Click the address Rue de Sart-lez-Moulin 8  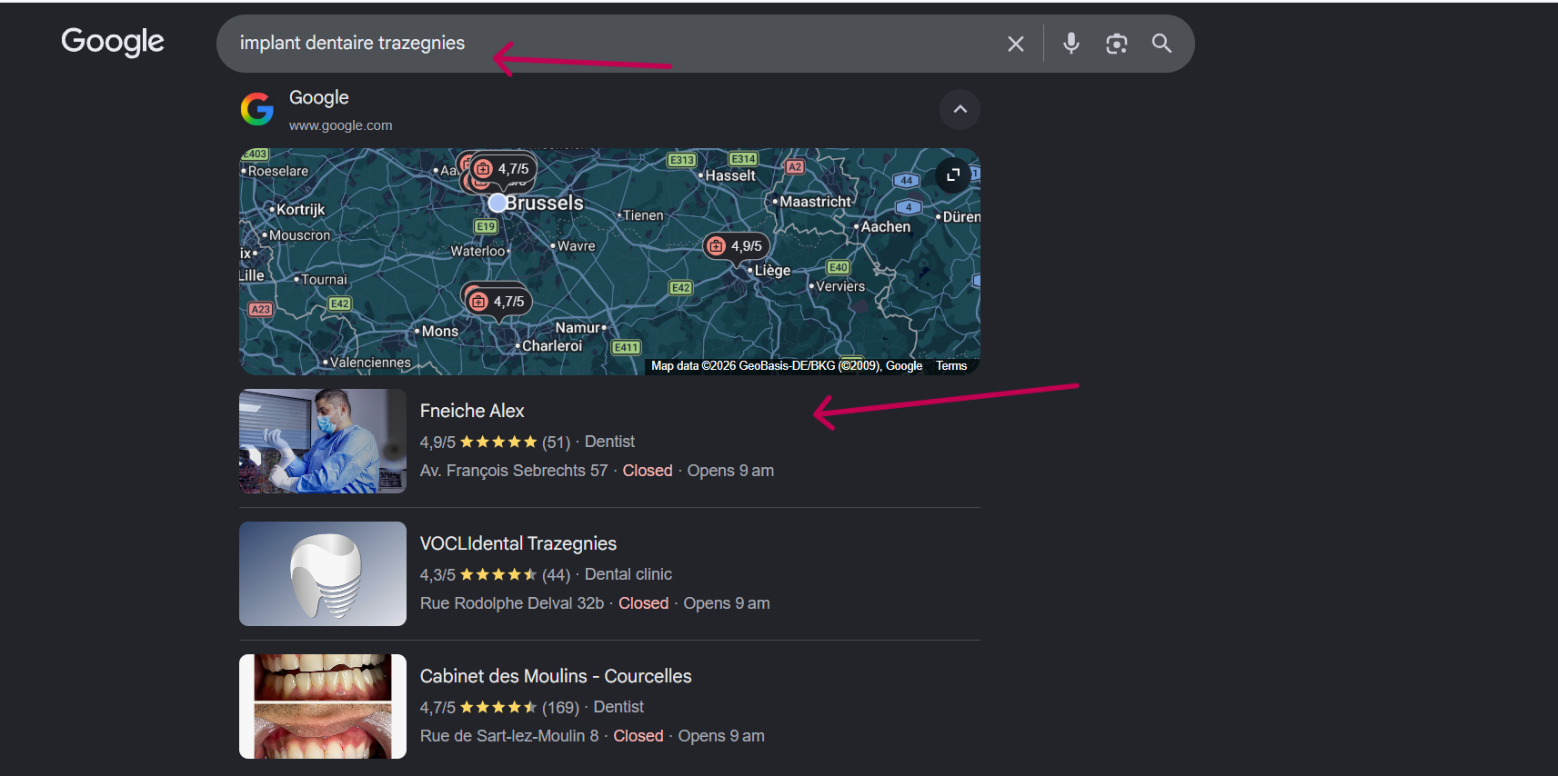pyautogui.click(x=509, y=736)
